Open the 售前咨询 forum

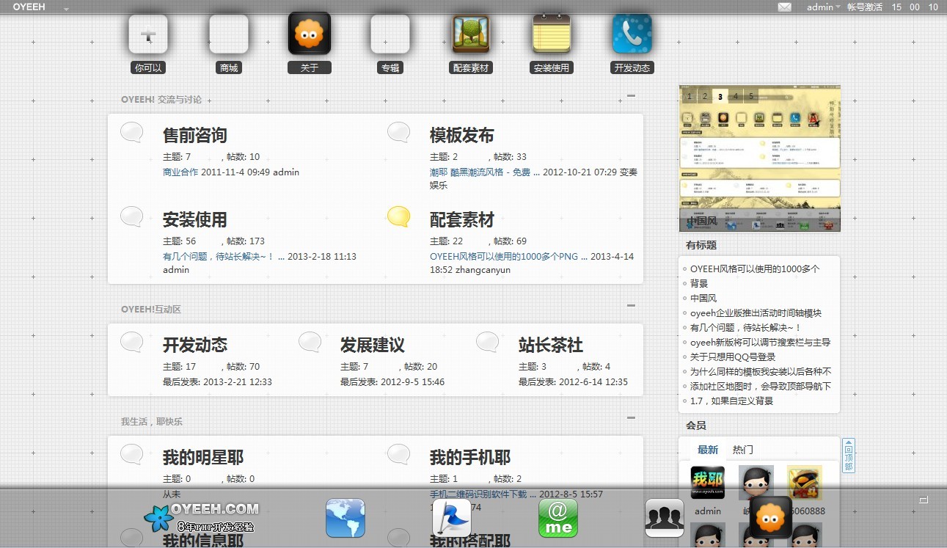point(195,136)
